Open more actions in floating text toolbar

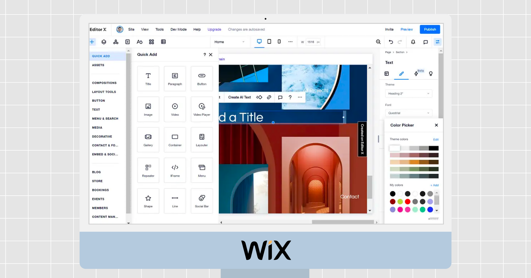[300, 97]
